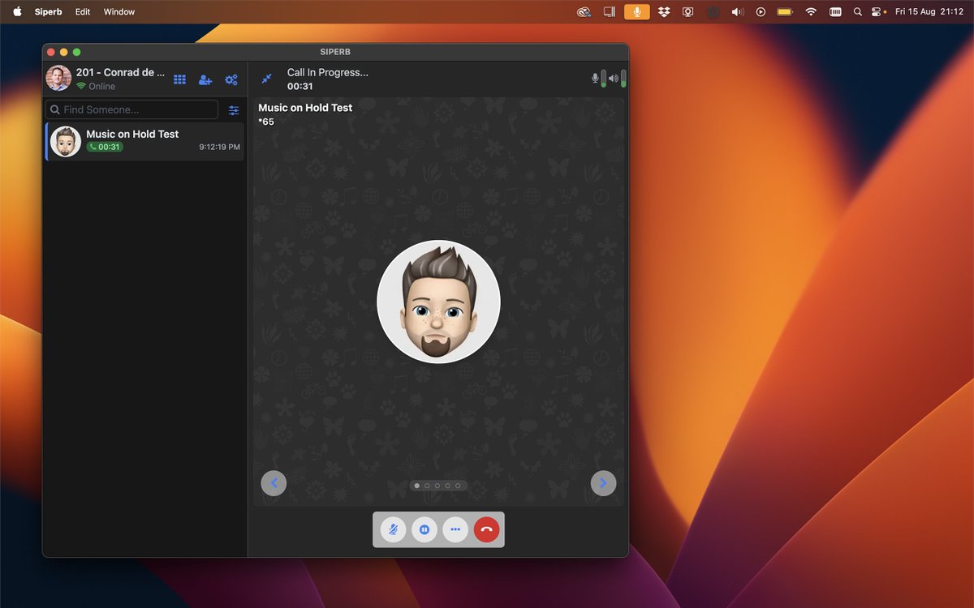Click the add contact icon

coord(205,79)
